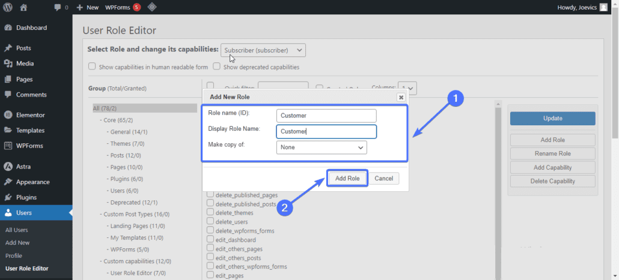The height and width of the screenshot is (280, 619).
Task: Click the Dashboard gauge icon
Action: click(x=8, y=28)
